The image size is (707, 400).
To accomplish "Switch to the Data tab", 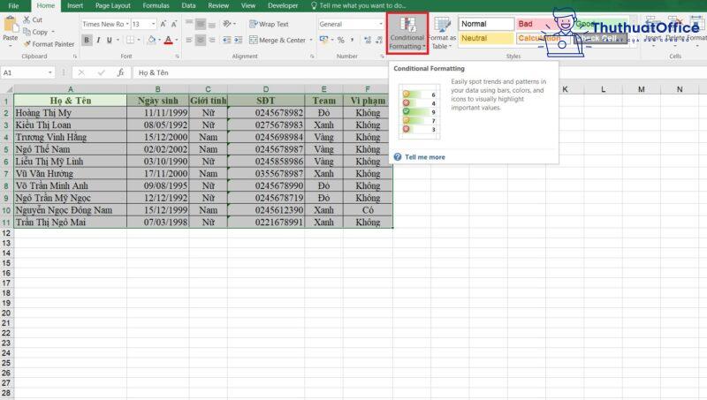I will coord(188,6).
